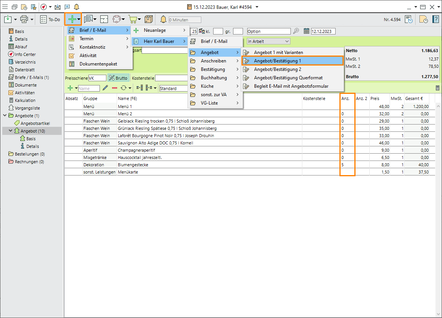The height and width of the screenshot is (318, 442).
Task: Open Kalkulation in the left sidebar
Action: pyautogui.click(x=25, y=100)
